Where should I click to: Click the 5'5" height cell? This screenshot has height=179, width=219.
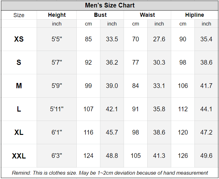point(57,39)
